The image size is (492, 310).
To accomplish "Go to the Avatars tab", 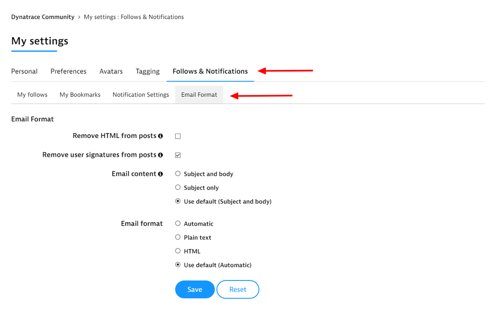I will (111, 71).
